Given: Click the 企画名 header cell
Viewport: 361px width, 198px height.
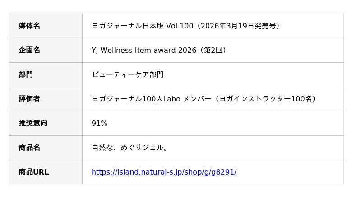Looking at the screenshot, I should tap(29, 50).
